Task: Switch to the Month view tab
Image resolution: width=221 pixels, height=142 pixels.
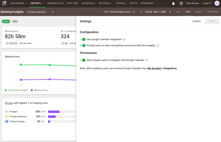Action: click(x=199, y=12)
